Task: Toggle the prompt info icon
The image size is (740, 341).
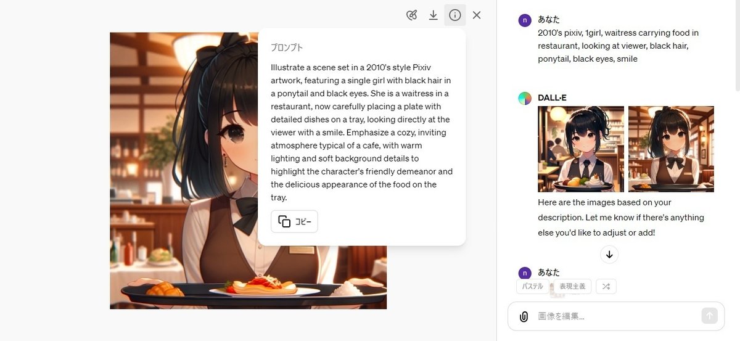Action: (455, 15)
